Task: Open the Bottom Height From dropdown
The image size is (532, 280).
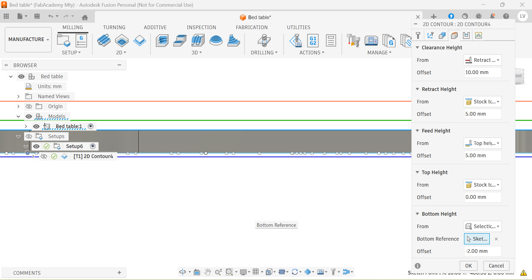Action: (x=483, y=226)
